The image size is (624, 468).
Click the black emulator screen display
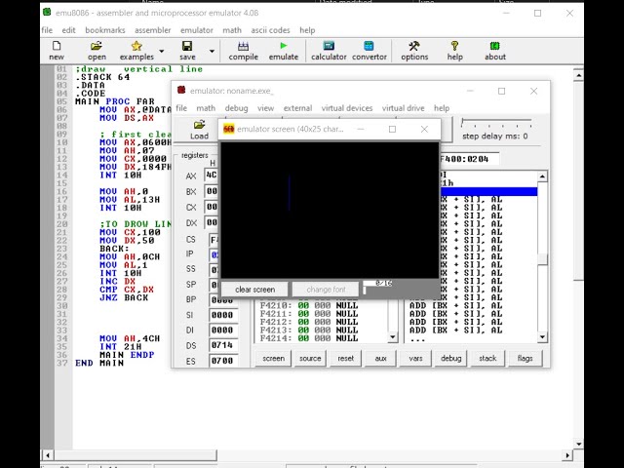point(330,210)
